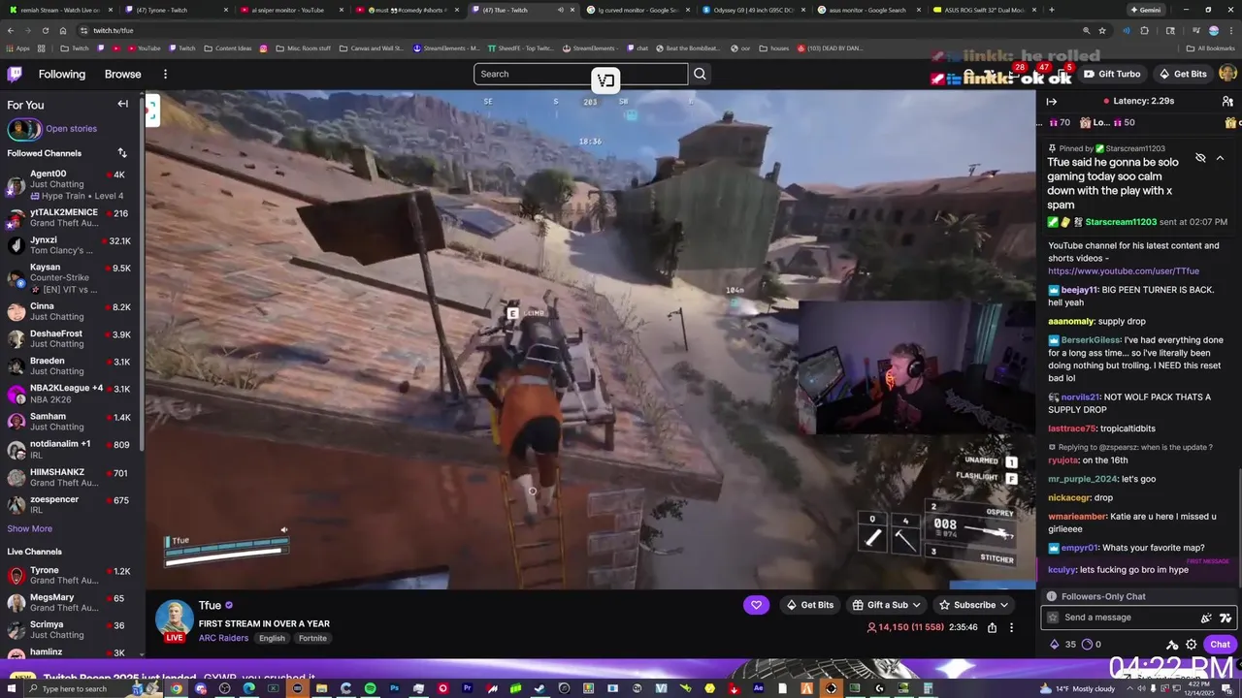
Task: Click Tfue's avatar with LIVE badge
Action: 175,621
